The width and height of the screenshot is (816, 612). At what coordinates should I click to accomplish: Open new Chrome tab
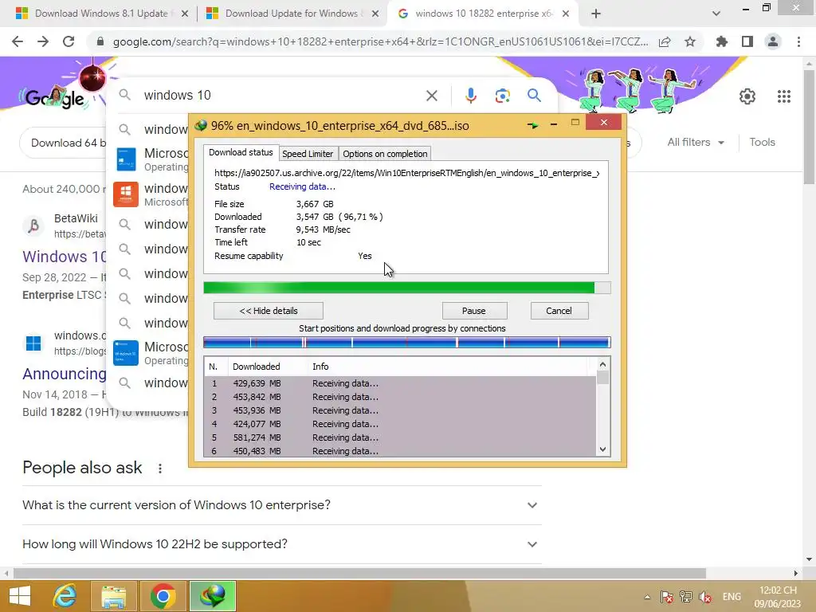click(x=596, y=14)
